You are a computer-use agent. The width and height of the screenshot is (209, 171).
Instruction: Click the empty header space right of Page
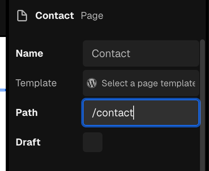(153, 16)
